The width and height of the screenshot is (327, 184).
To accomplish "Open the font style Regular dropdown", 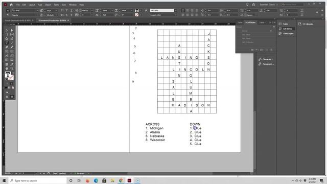I will pyautogui.click(x=37, y=15).
